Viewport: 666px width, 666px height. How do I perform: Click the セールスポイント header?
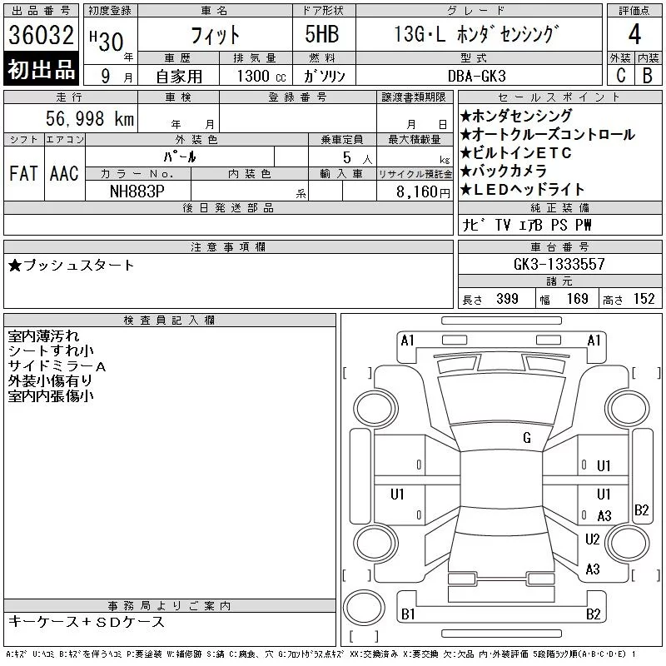[x=559, y=97]
